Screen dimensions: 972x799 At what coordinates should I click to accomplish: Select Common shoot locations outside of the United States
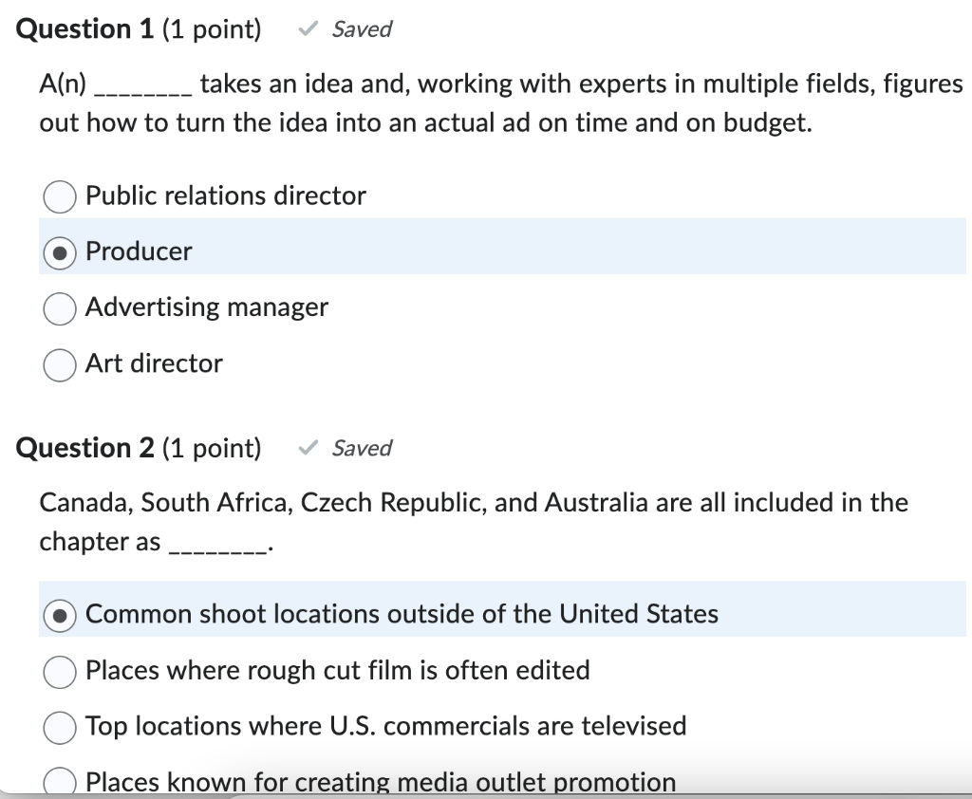point(59,615)
